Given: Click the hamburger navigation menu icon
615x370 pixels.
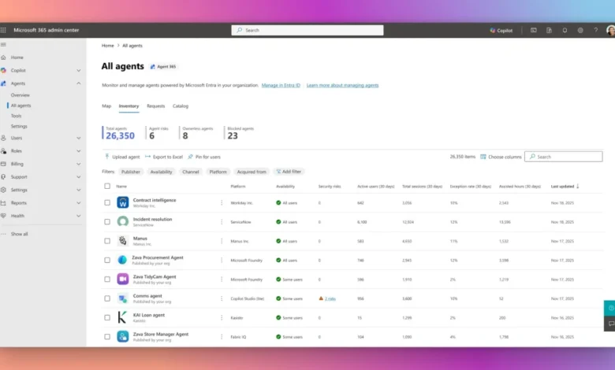Looking at the screenshot, I should coord(4,45).
